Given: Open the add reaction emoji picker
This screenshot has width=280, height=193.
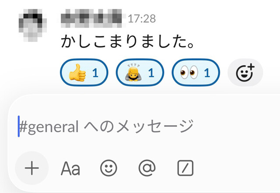Looking at the screenshot, I should click(245, 73).
